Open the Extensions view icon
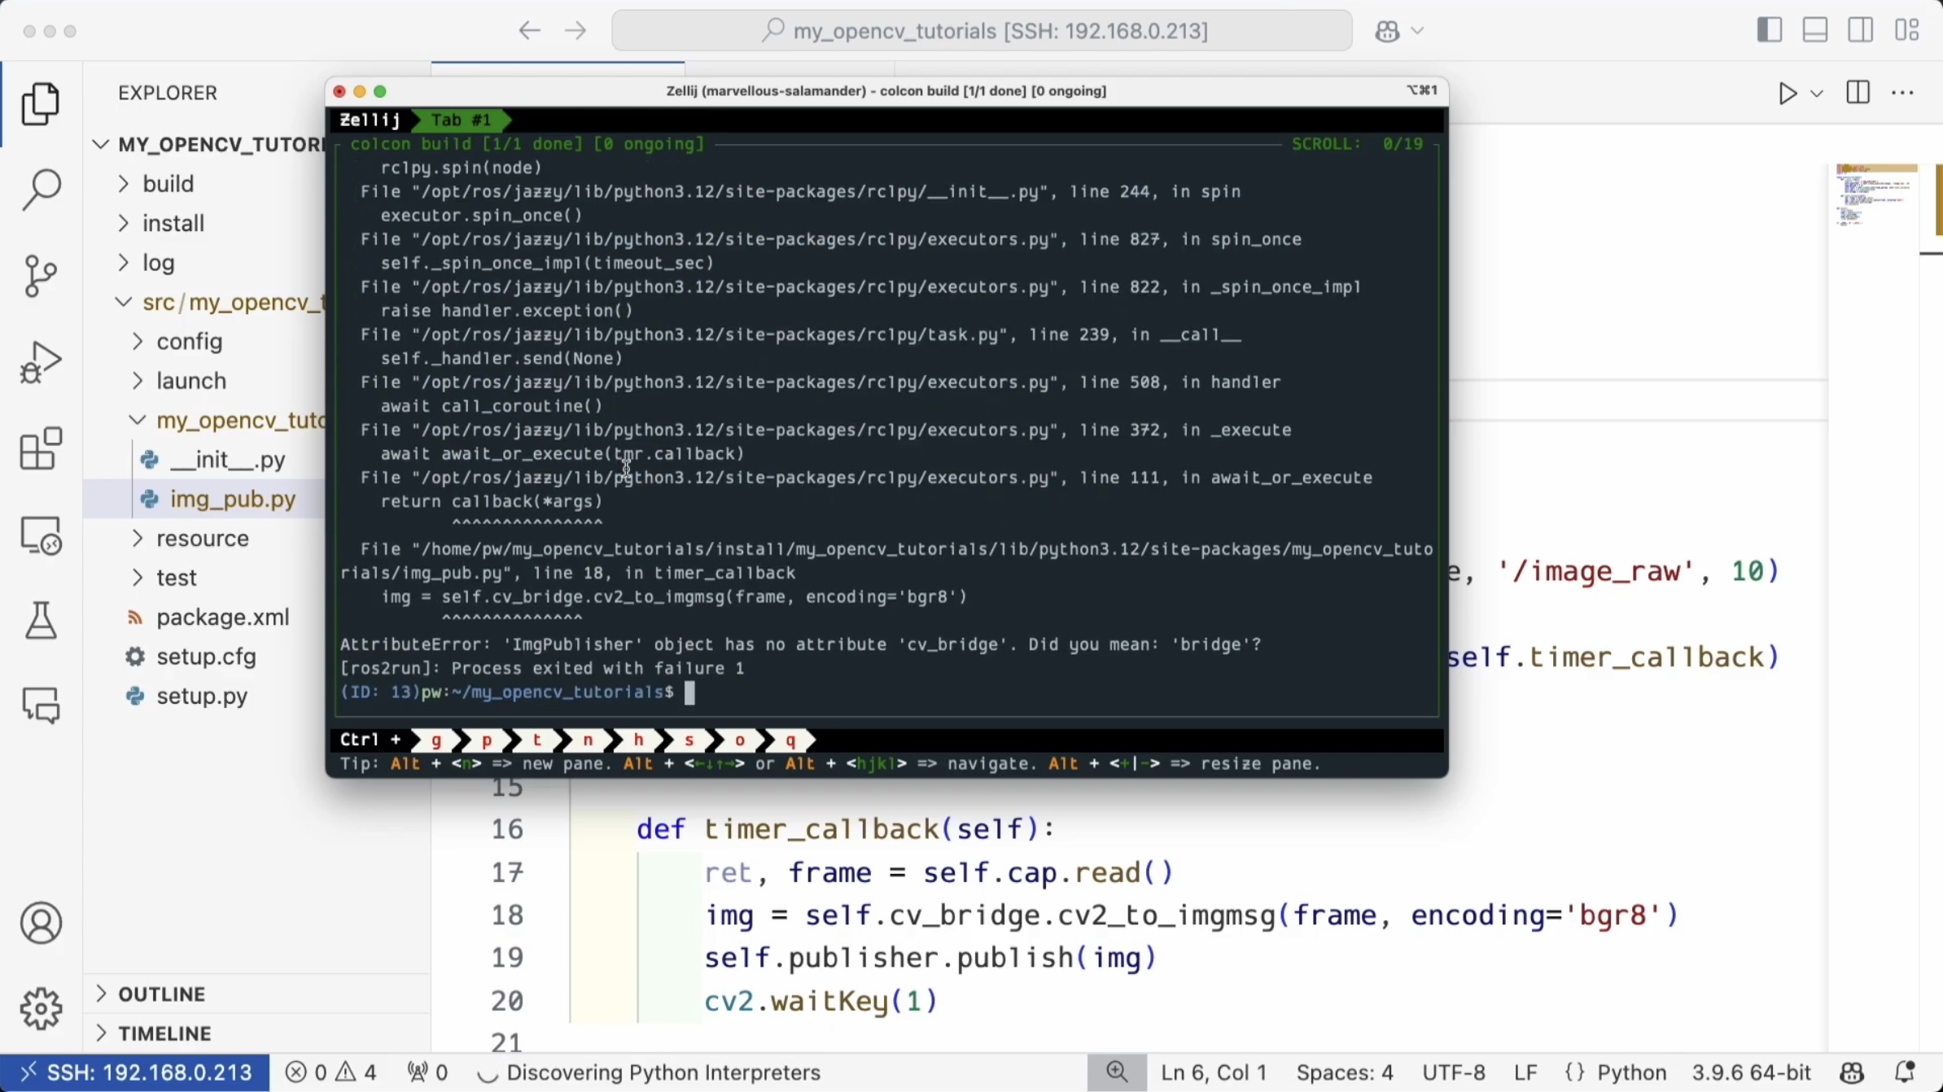 (x=41, y=448)
